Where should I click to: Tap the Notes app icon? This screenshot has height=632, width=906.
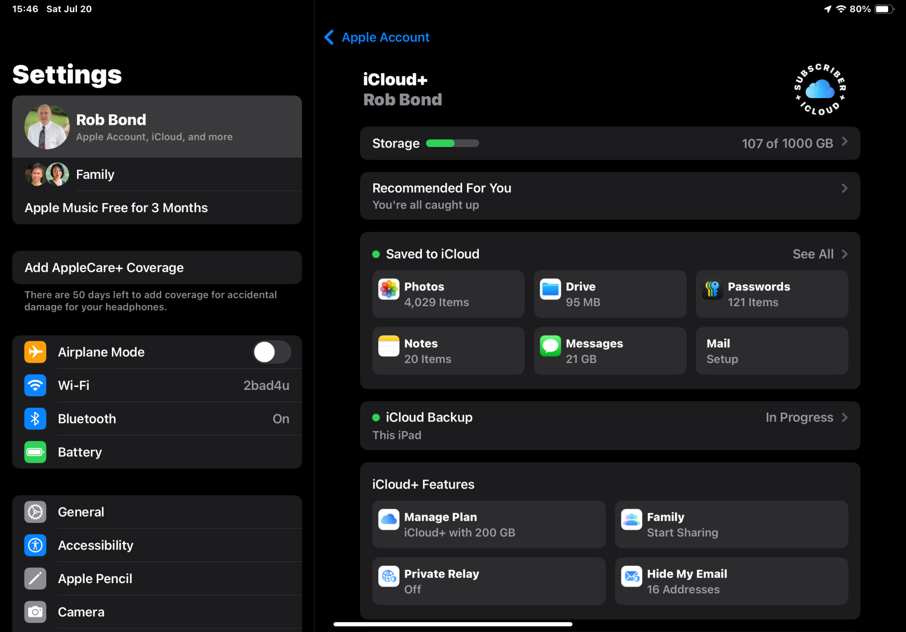(x=389, y=347)
